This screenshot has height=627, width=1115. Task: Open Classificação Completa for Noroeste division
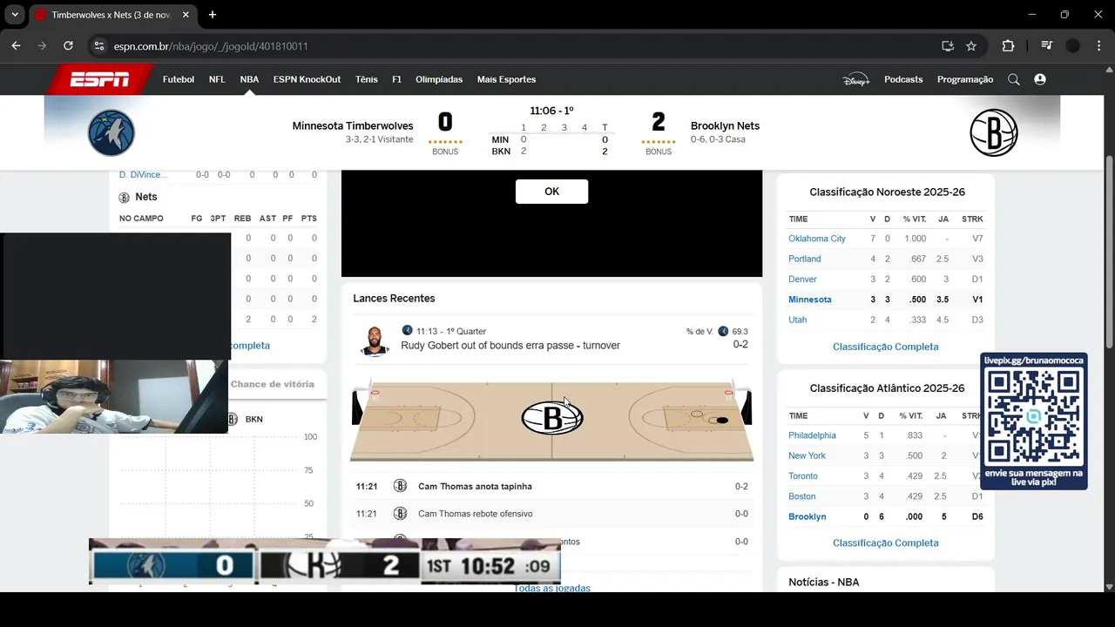coord(885,347)
